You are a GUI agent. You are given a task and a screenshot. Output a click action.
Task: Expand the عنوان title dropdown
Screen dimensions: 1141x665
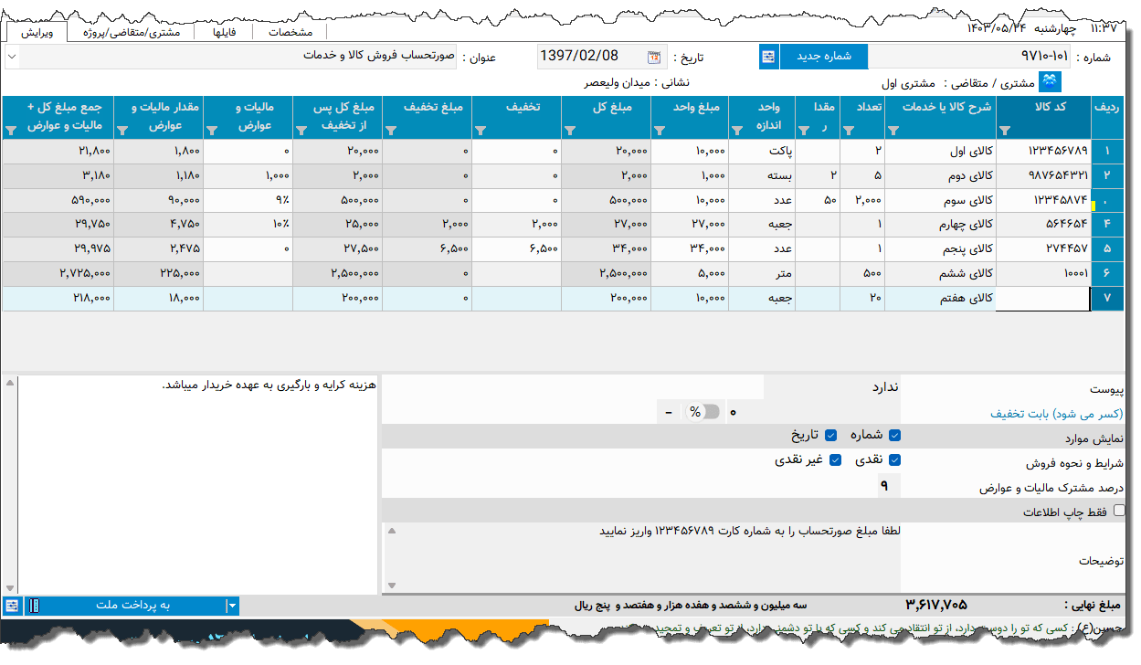pos(11,57)
